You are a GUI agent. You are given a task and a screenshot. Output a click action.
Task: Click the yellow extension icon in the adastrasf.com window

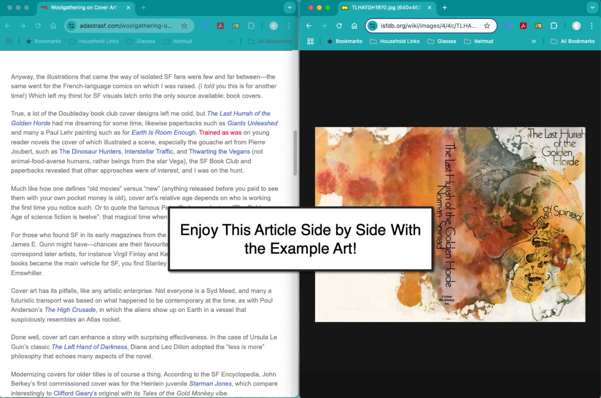235,26
